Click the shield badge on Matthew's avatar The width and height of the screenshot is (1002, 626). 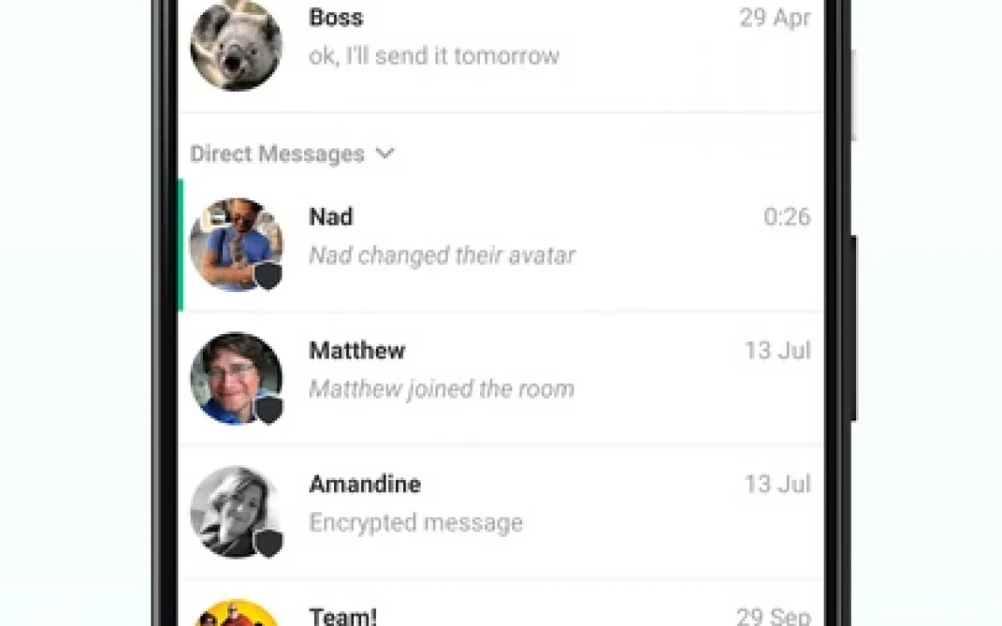(268, 408)
